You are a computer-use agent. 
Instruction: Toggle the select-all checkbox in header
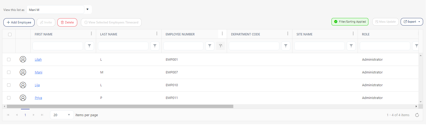pyautogui.click(x=10, y=34)
